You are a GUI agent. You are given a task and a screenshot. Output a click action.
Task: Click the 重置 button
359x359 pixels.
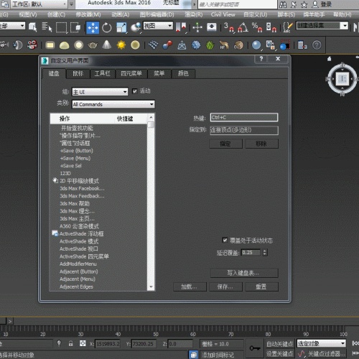click(x=261, y=286)
